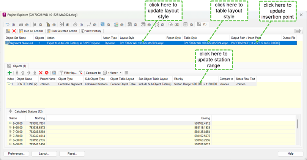Move object to top with the barred up arrow
This screenshot has width=307, height=160.
click(x=17, y=73)
